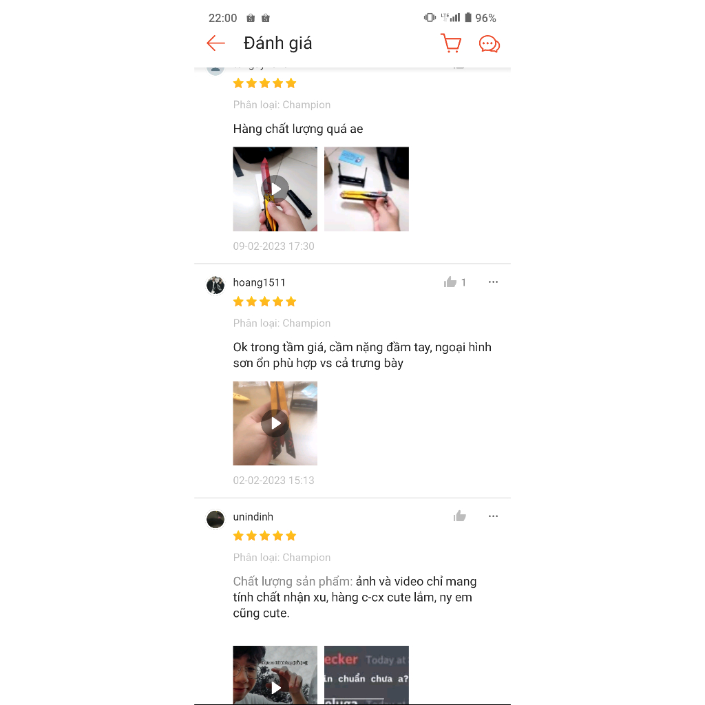The width and height of the screenshot is (705, 705).
Task: Click hoang1511's five-star rating
Action: click(265, 302)
